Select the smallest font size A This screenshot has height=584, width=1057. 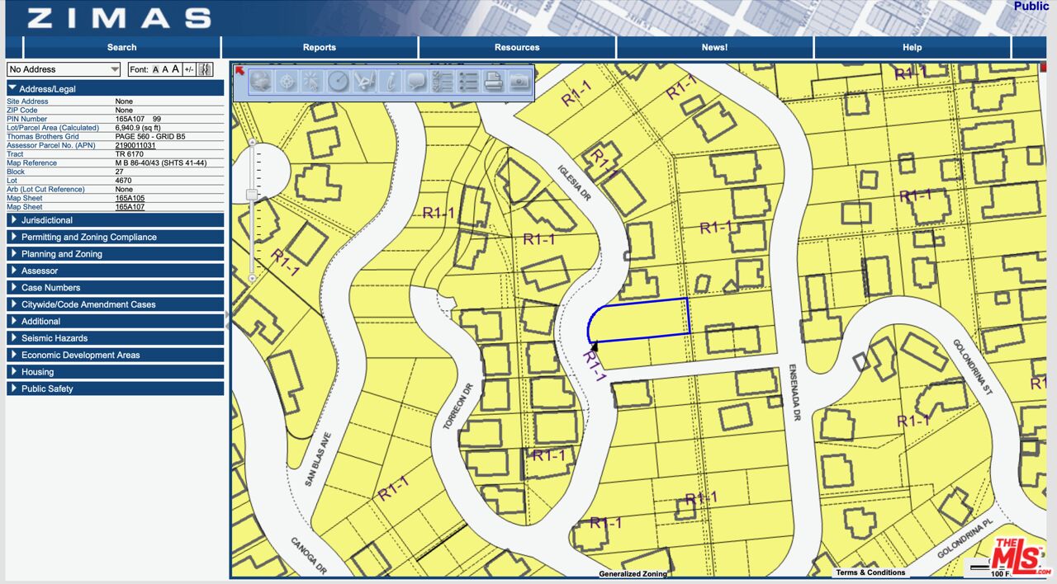click(155, 70)
